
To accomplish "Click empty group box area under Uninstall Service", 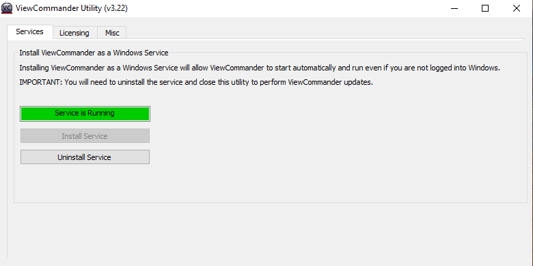I will tap(270, 184).
